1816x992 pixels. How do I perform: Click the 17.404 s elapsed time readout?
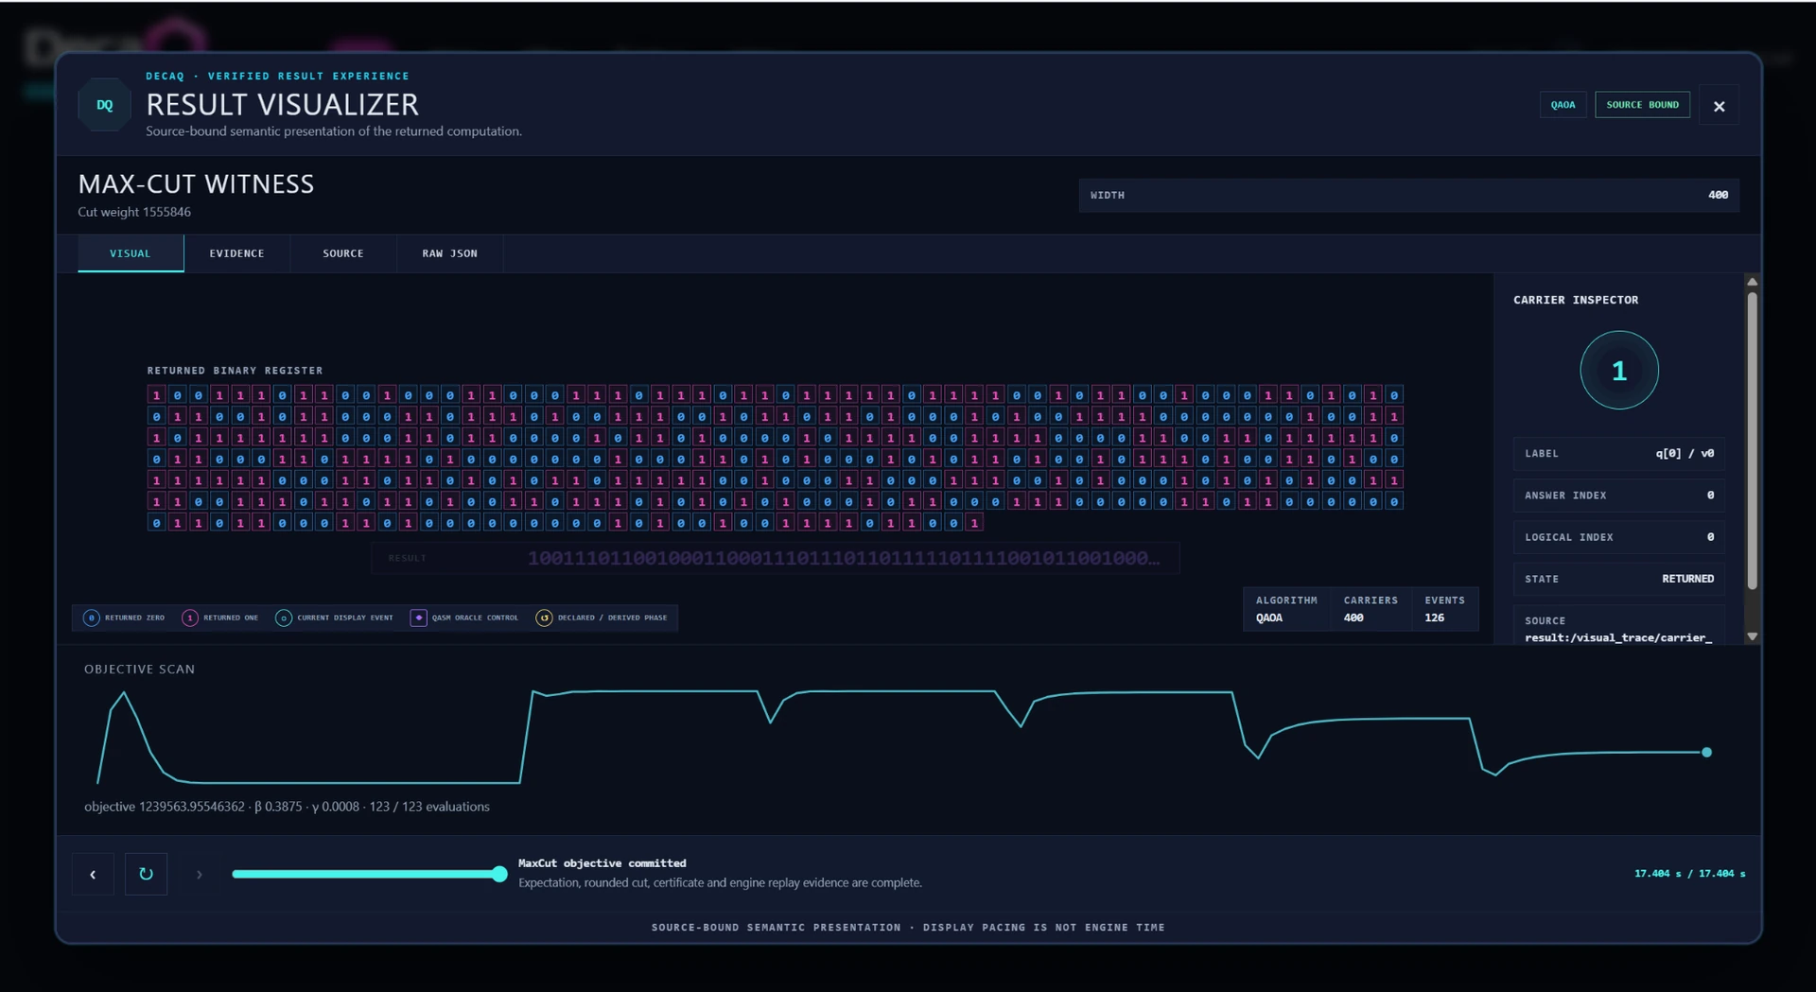(1689, 874)
